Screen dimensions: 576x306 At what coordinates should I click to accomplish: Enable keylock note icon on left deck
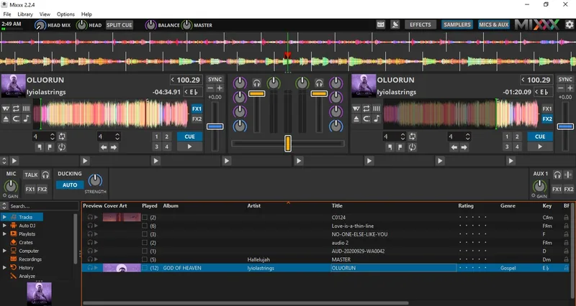[26, 119]
